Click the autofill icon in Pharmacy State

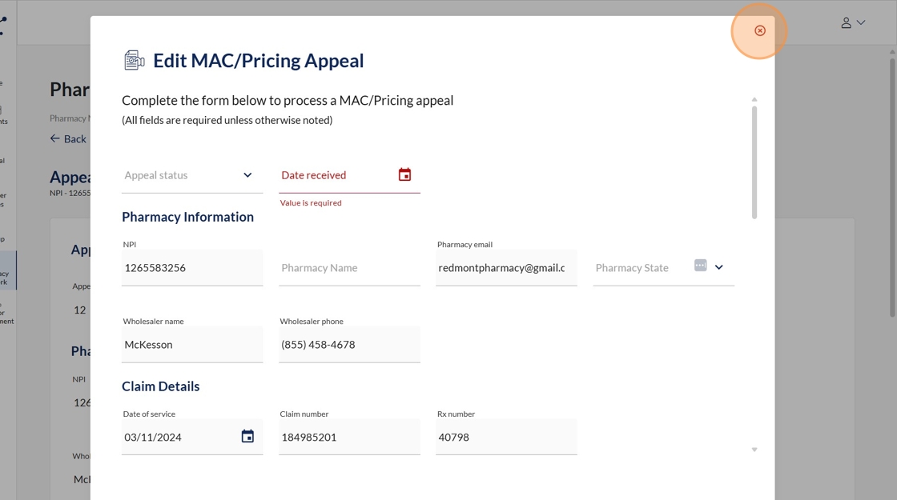coord(700,266)
